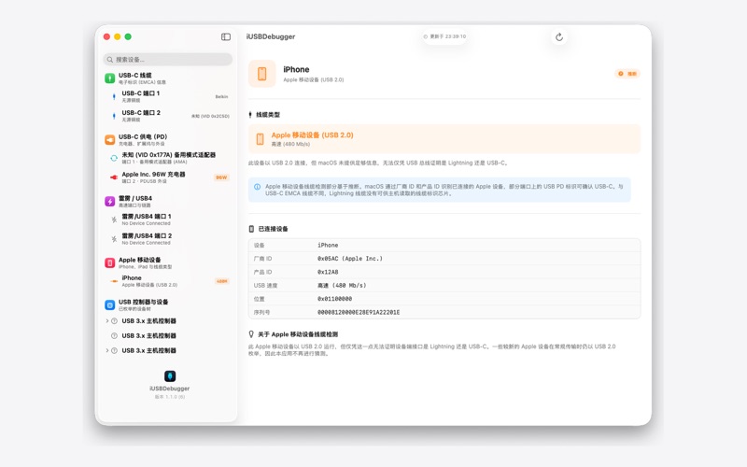Click the USB speed 高速 (480 Mb/s) value
Image resolution: width=747 pixels, height=467 pixels.
[342, 286]
